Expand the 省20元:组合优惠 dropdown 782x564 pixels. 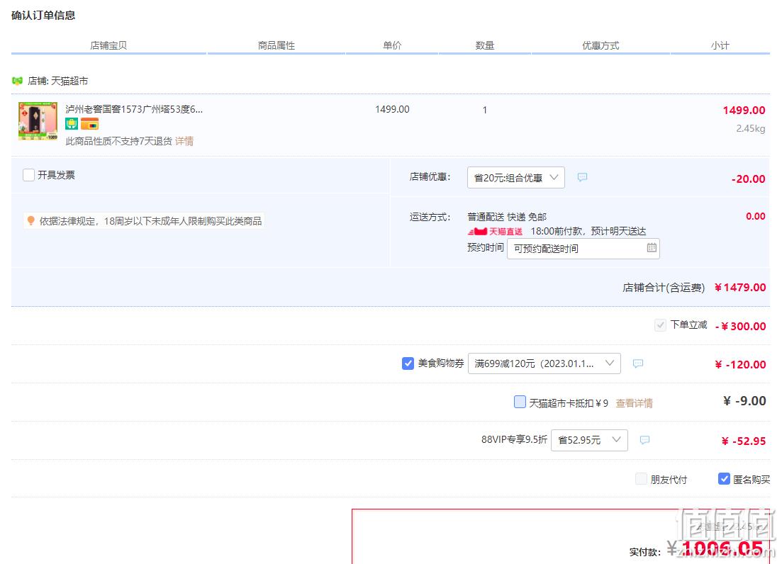tap(515, 177)
